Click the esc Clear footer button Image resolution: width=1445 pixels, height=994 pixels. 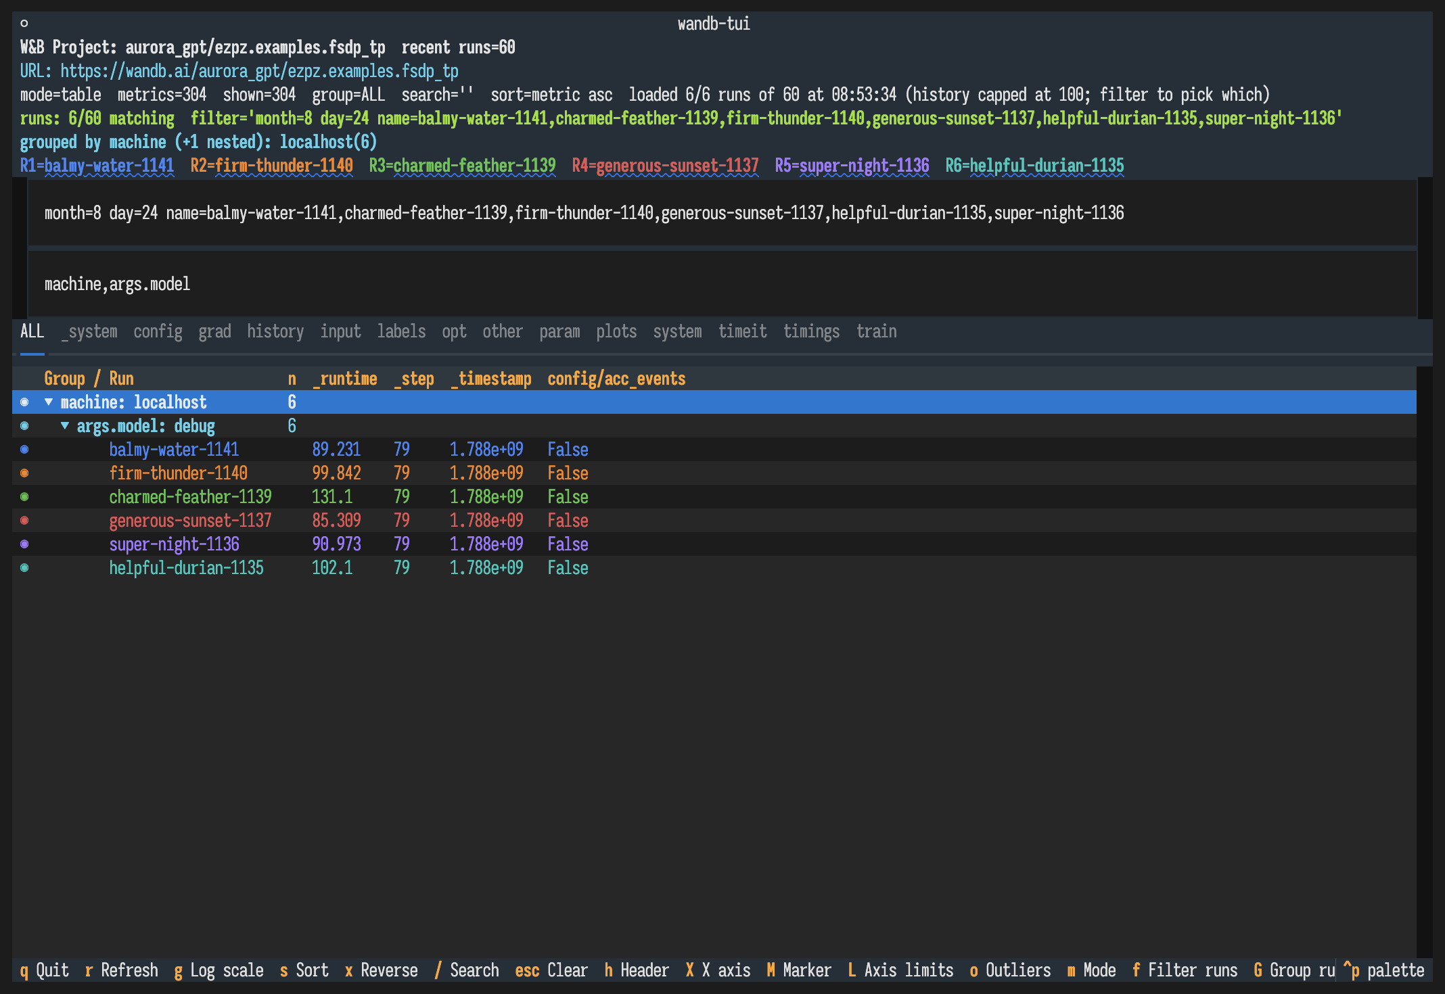pyautogui.click(x=551, y=970)
